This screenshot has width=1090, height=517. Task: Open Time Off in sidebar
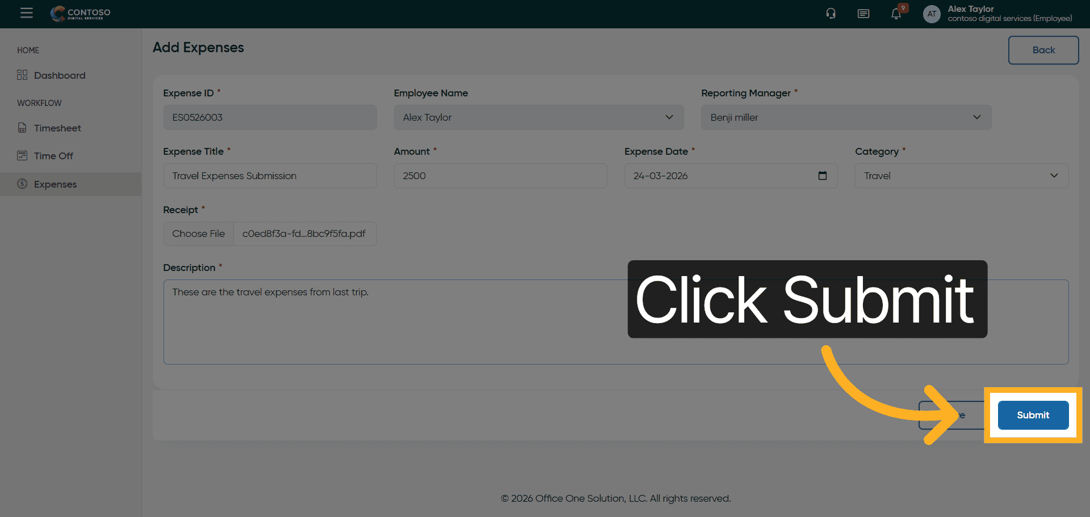(x=53, y=156)
